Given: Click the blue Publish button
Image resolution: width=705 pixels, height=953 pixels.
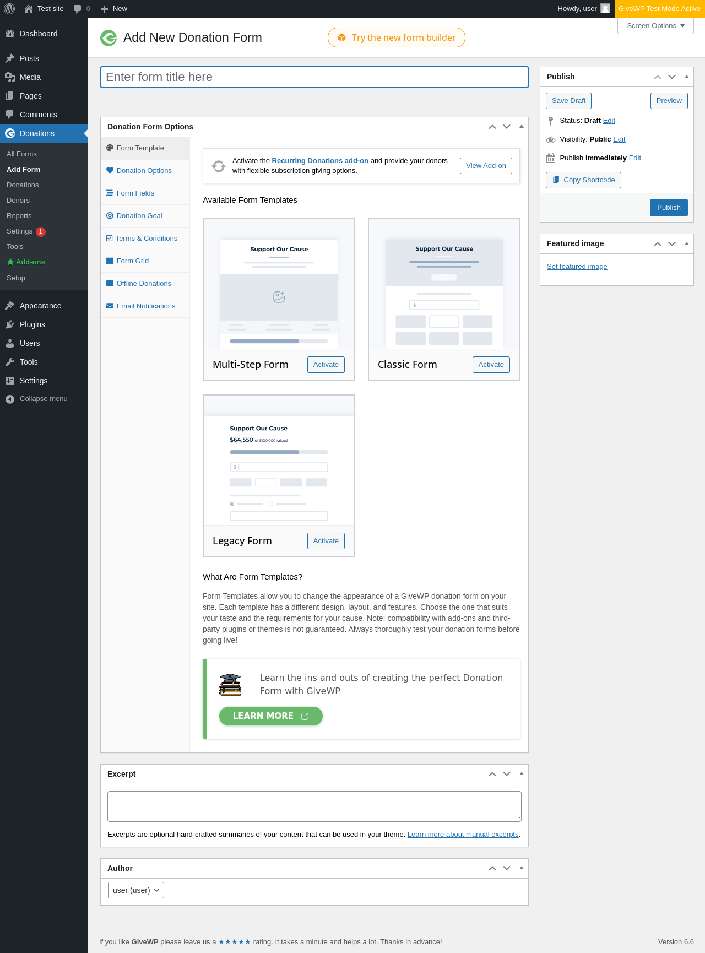Looking at the screenshot, I should [669, 208].
